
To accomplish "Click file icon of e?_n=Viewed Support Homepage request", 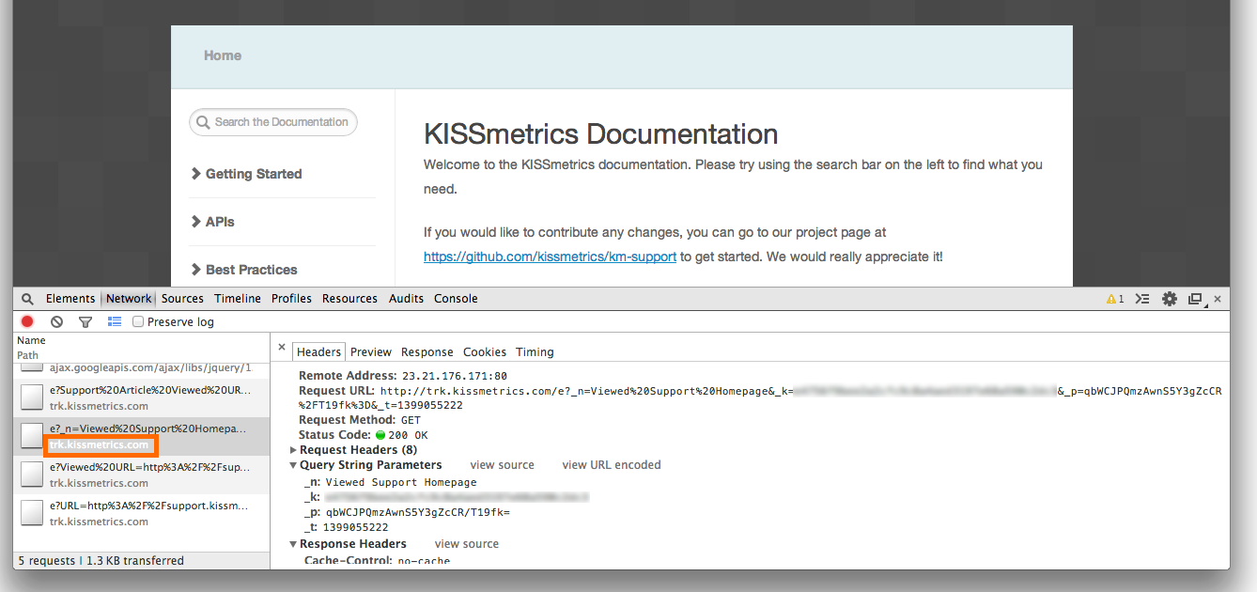I will click(32, 436).
